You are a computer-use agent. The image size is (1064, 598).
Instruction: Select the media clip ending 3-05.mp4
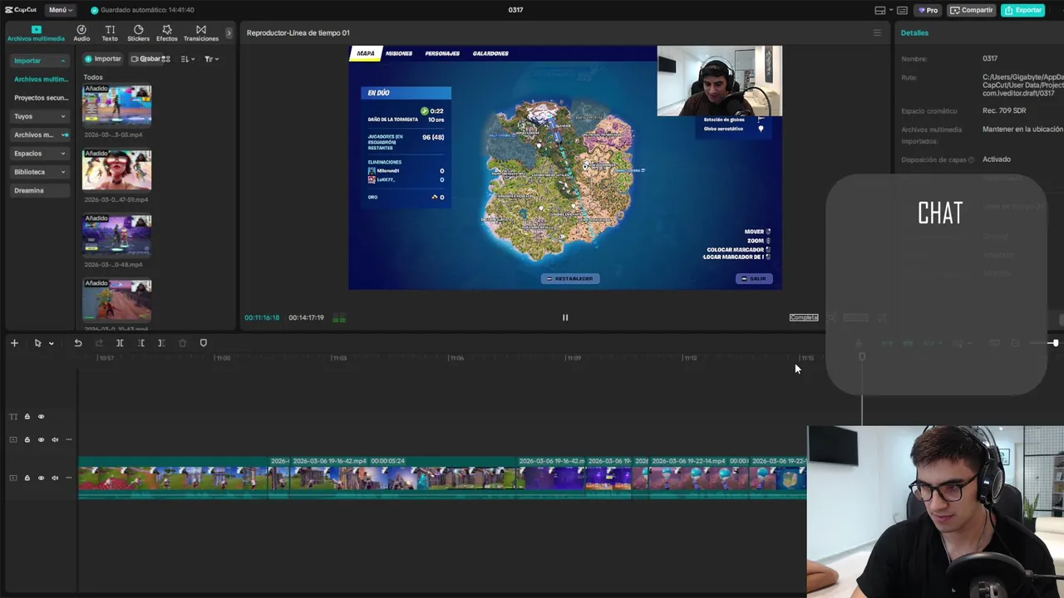(x=116, y=105)
